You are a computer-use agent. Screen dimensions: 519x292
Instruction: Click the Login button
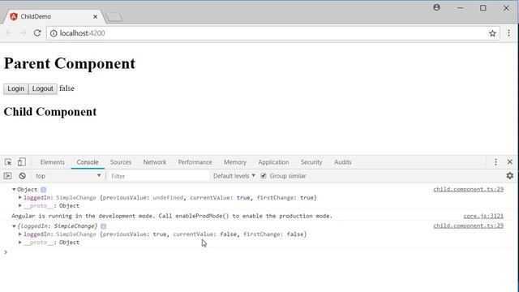click(16, 88)
